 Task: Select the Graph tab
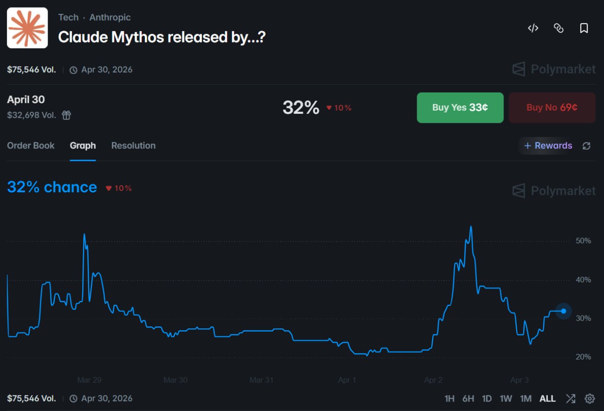click(83, 146)
